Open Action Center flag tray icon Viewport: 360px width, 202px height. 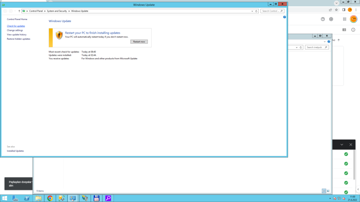(335, 198)
